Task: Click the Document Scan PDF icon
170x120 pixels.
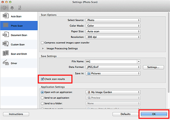Action: [6, 34]
